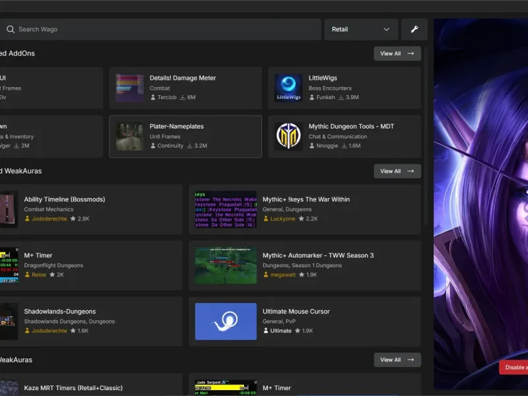Click author icon beside Luckyone
528x396 pixels.
(x=266, y=218)
